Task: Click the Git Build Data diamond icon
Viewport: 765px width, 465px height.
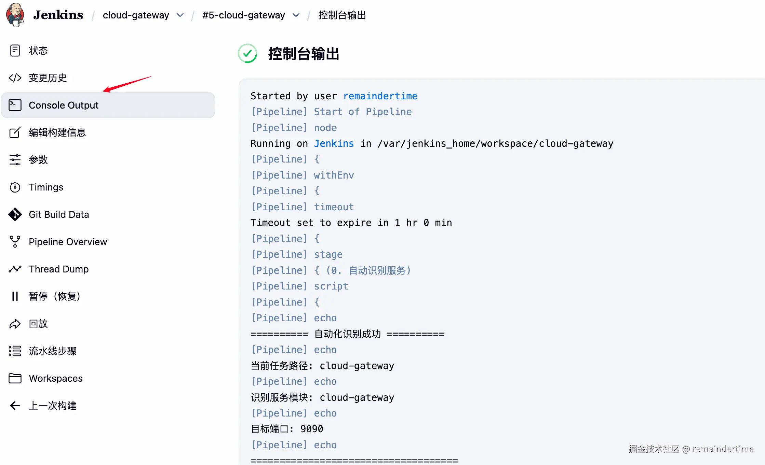Action: [15, 214]
